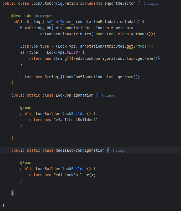Click the @Bean annotation in RedisLockConfiguration
This screenshot has width=181, height=211.
click(26, 163)
